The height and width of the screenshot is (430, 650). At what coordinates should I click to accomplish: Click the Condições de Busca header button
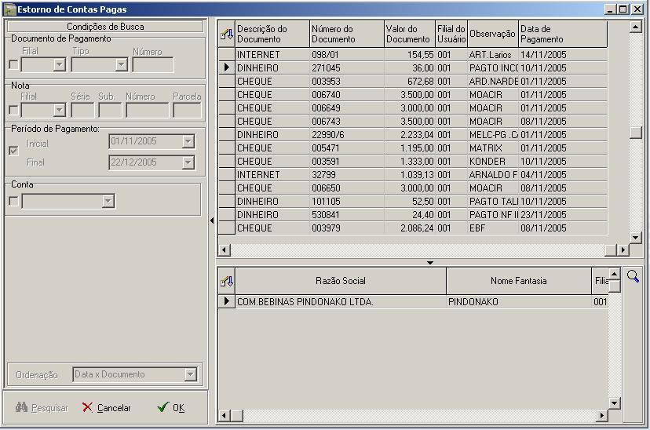[x=105, y=27]
